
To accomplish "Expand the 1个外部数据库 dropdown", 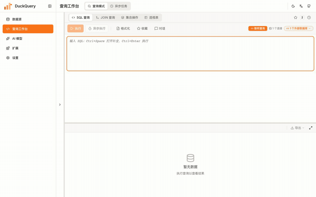I will [299, 28].
